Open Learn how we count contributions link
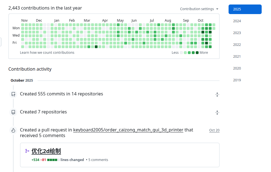The width and height of the screenshot is (271, 172). point(47,53)
